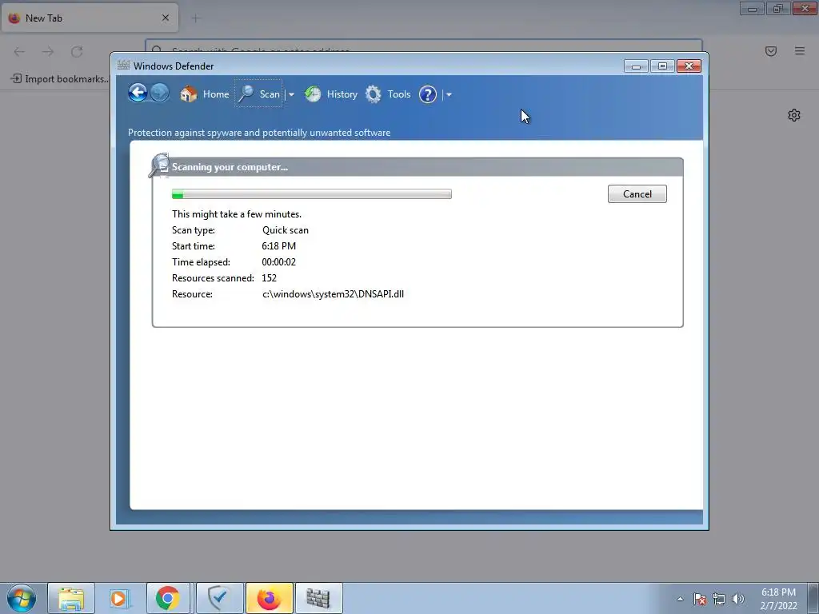Viewport: 819px width, 614px height.
Task: Cancel the running quick scan
Action: (637, 193)
